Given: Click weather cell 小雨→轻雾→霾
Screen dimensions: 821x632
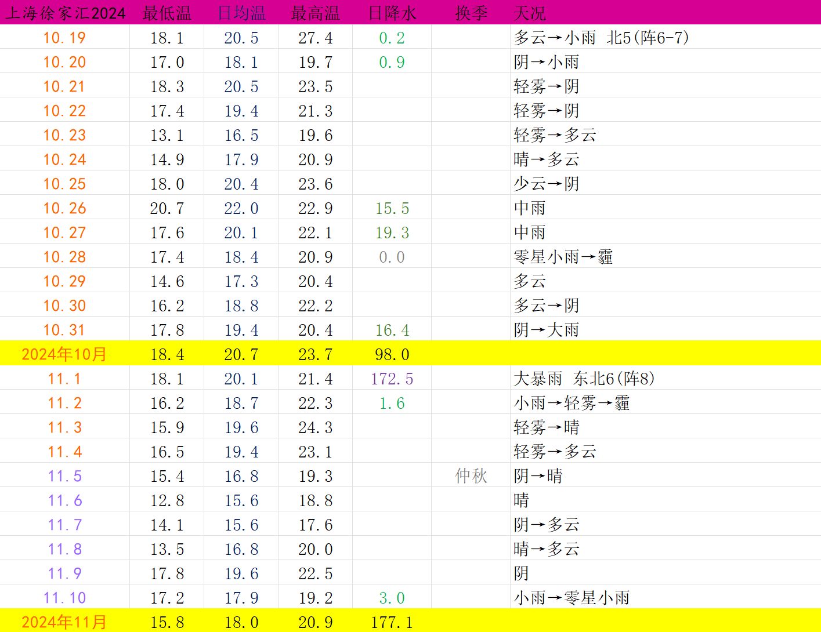Looking at the screenshot, I should click(572, 403).
